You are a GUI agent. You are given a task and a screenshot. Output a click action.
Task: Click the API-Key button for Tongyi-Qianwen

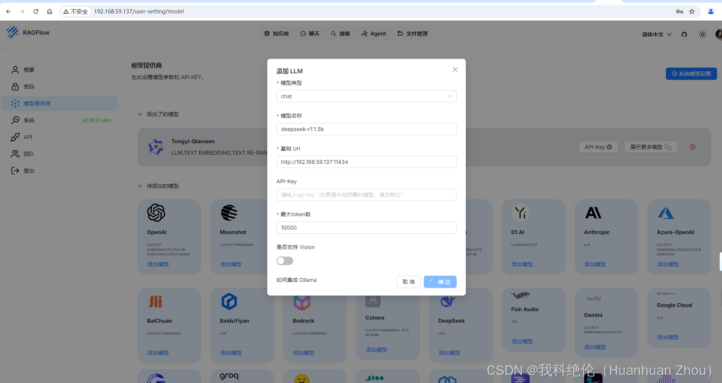pyautogui.click(x=598, y=147)
